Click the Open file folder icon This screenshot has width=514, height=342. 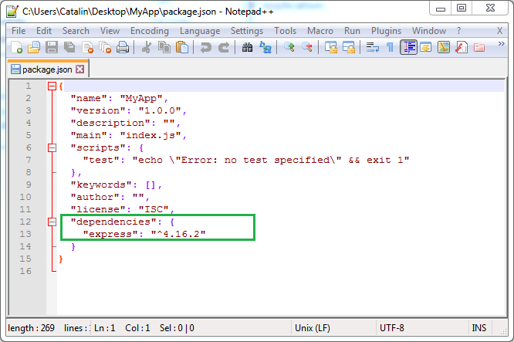tap(34, 47)
